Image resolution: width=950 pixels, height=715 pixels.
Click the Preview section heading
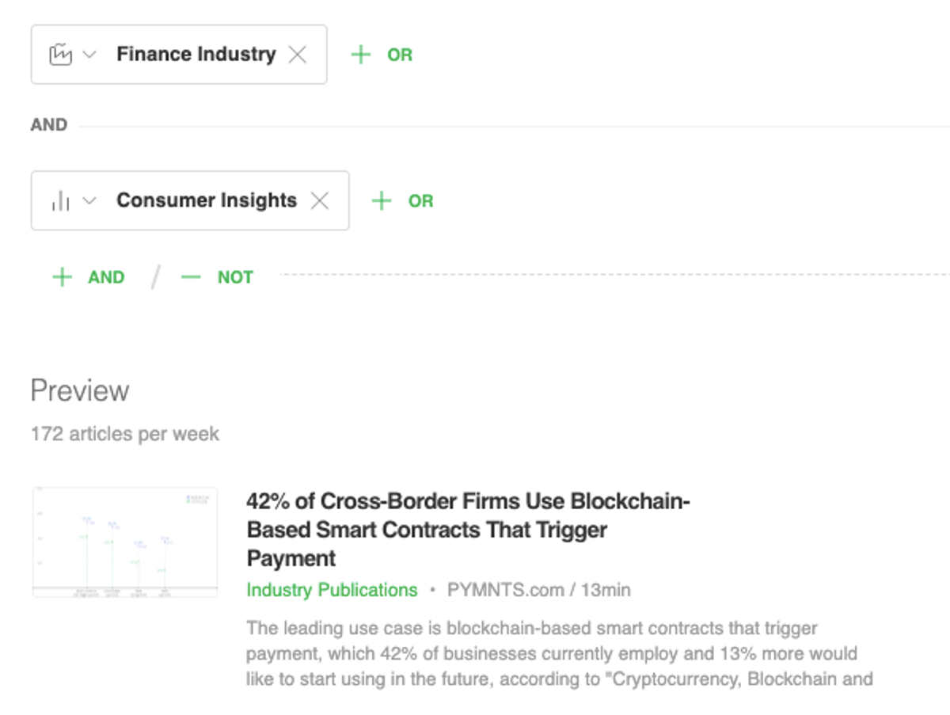[x=79, y=390]
